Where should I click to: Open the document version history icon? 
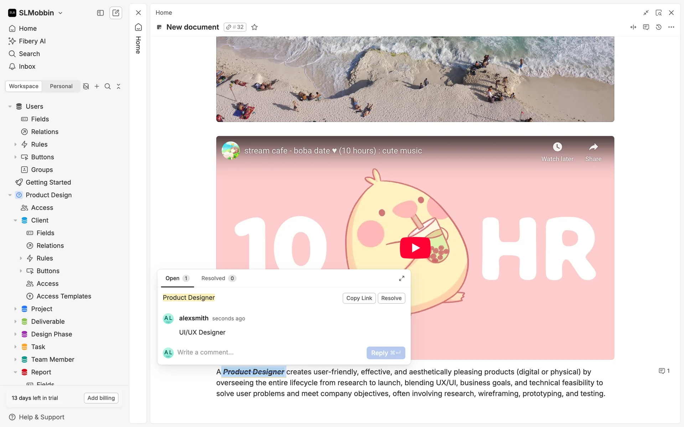659,27
